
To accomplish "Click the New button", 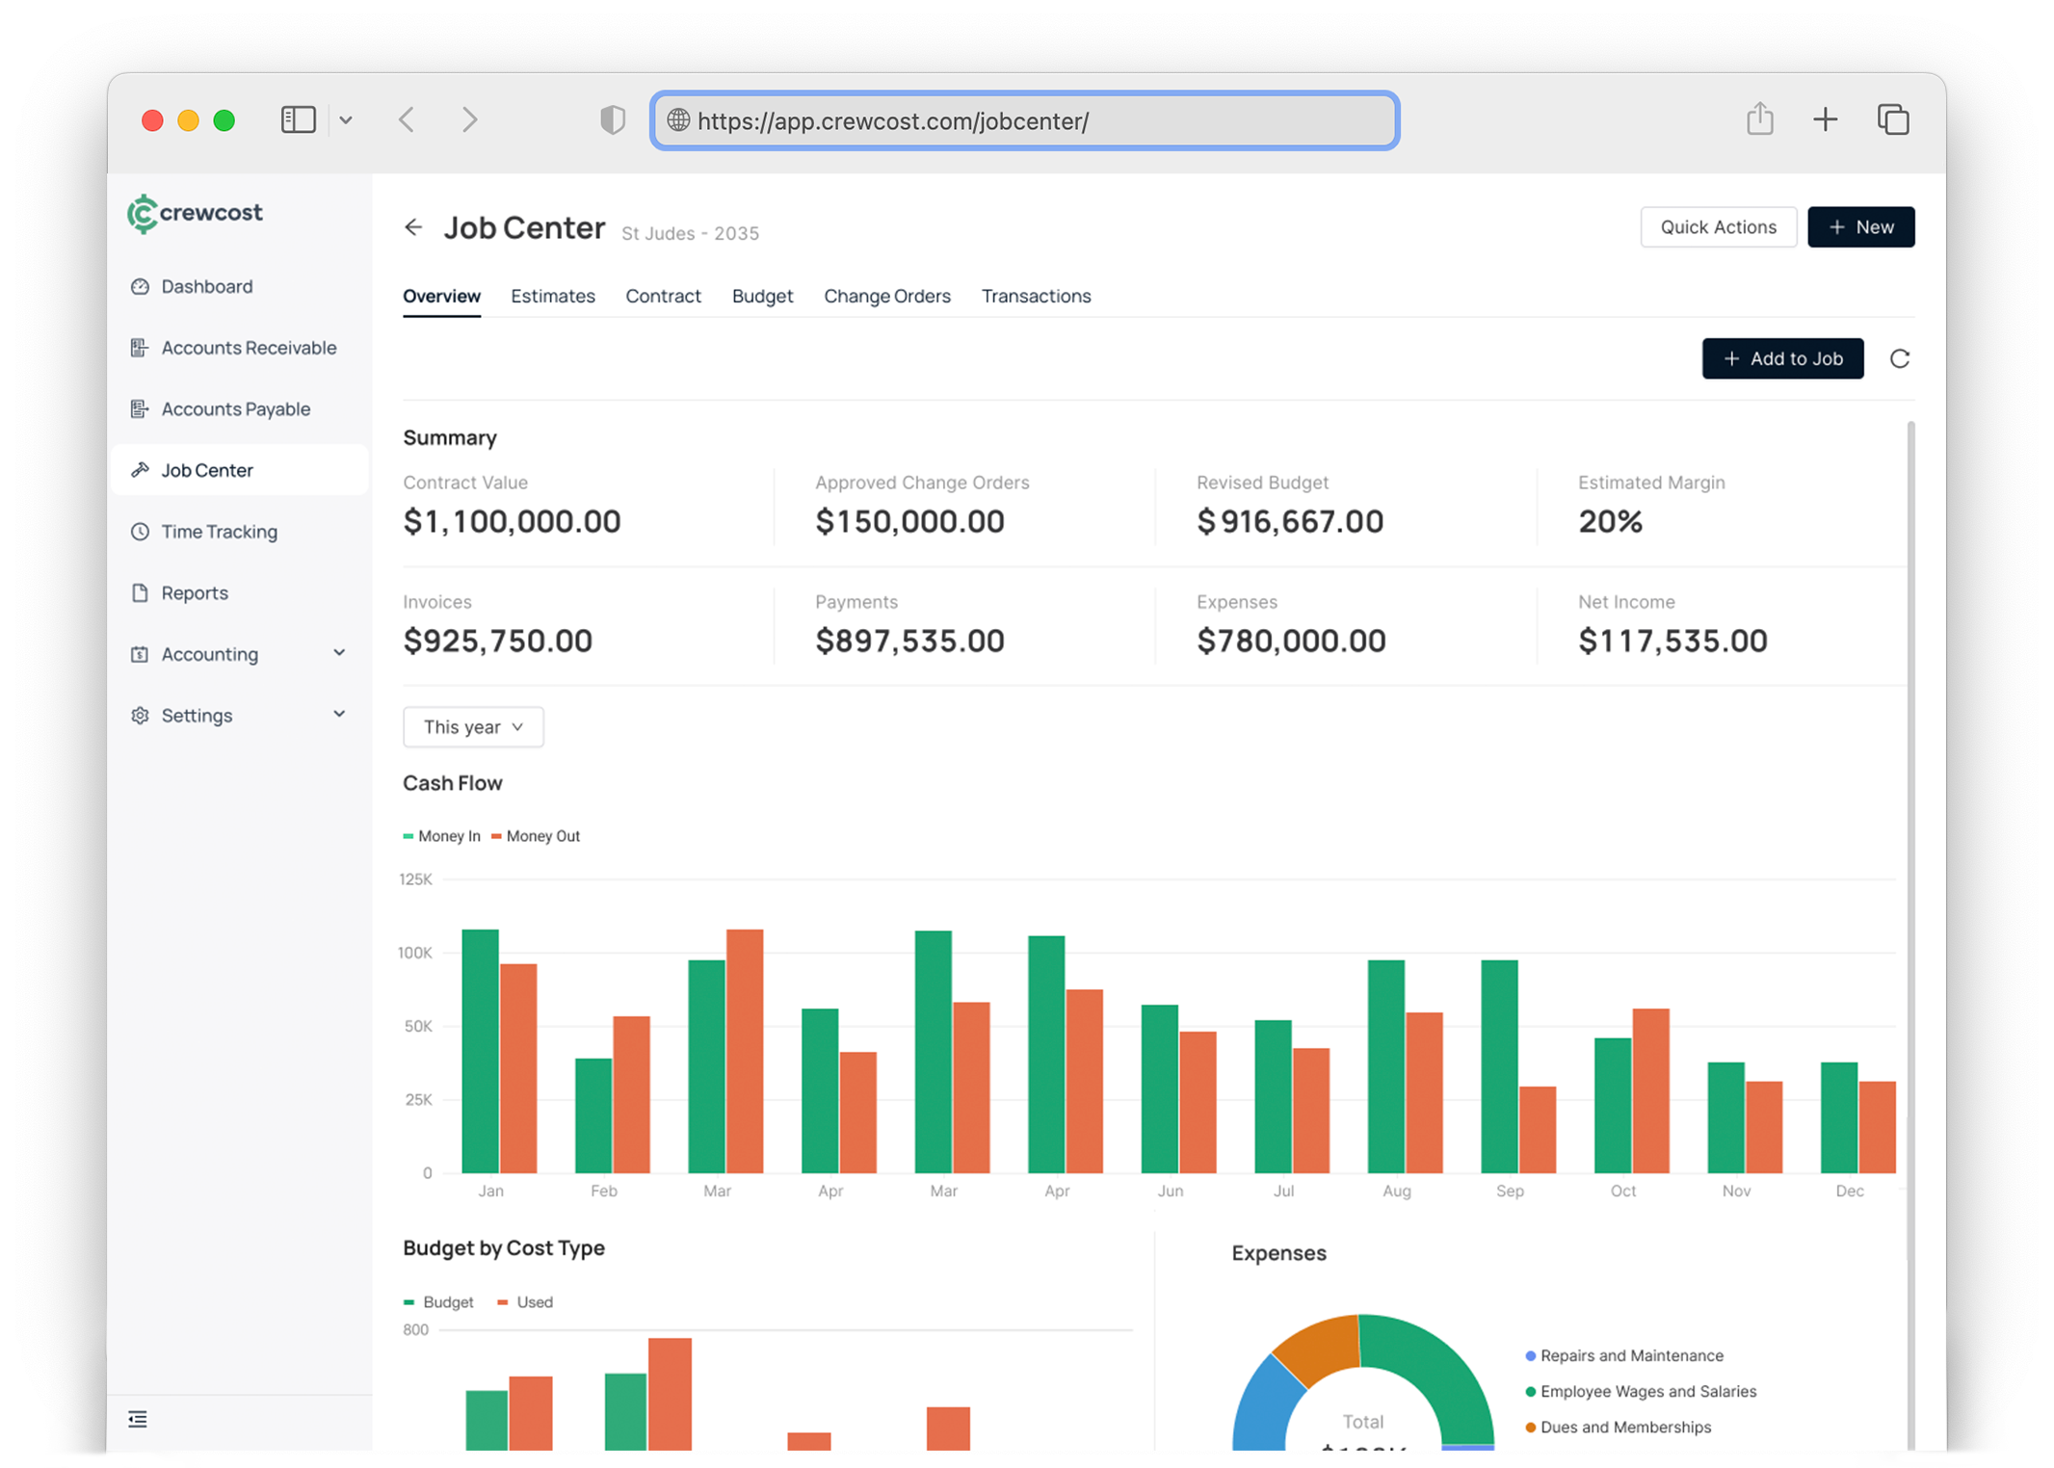I will point(1861,227).
